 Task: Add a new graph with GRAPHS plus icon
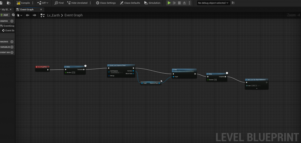[x=12, y=21]
